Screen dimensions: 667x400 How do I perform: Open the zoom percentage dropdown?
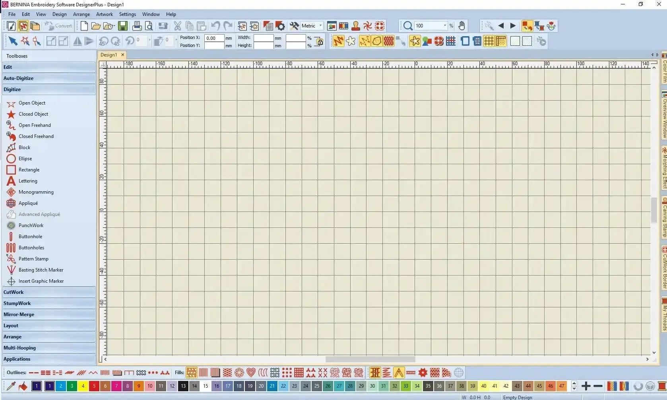pos(445,26)
